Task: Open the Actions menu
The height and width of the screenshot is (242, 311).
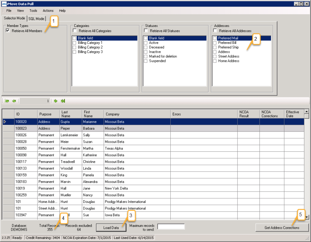Action: (x=48, y=11)
